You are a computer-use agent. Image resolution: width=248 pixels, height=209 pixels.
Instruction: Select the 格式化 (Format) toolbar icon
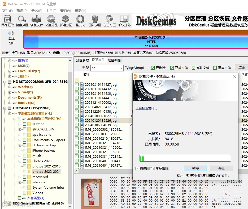click(x=80, y=21)
